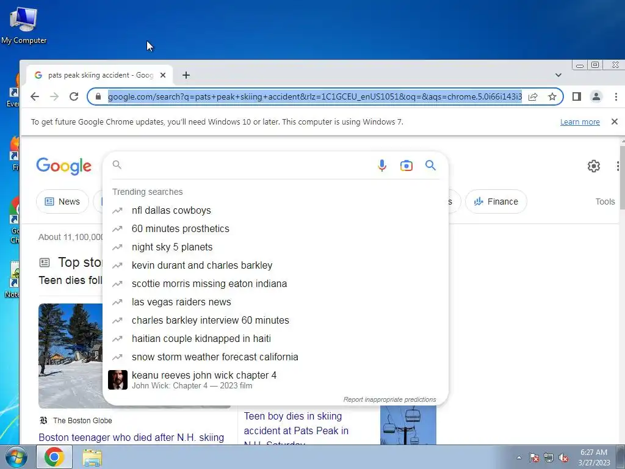
Task: Click the browser Forward arrow
Action: (x=54, y=96)
